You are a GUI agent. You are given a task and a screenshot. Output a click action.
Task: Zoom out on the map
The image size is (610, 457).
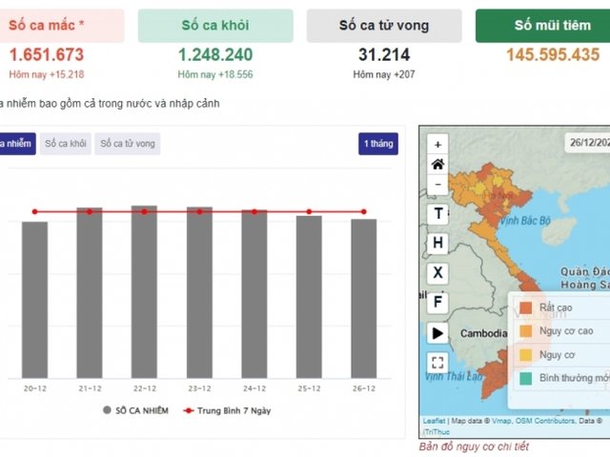(x=437, y=184)
